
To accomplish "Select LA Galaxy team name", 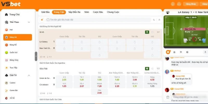I will click(43, 42).
